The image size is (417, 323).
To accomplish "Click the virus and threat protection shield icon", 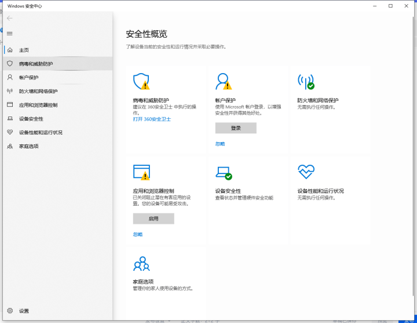I will [141, 81].
